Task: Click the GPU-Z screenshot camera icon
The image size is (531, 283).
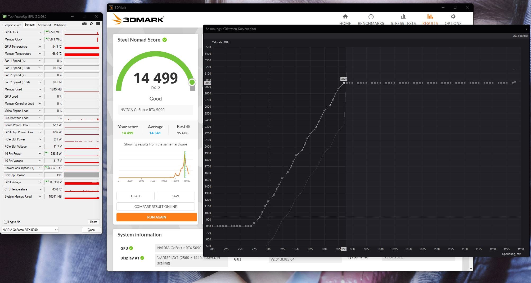Action: coord(84,24)
